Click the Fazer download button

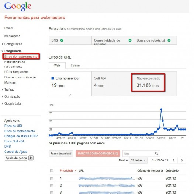61,154
